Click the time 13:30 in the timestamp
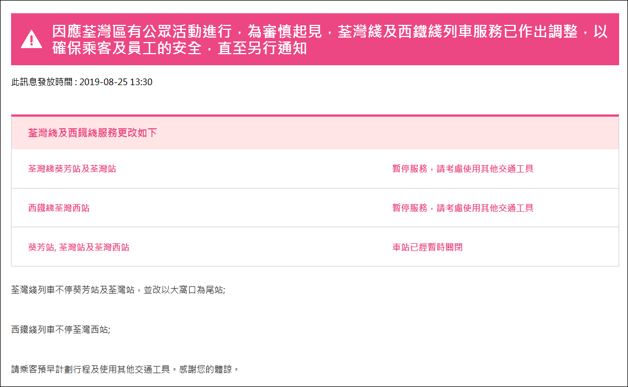The image size is (628, 387). click(141, 82)
